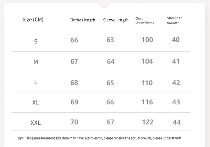
Task: Click sleeve length value 66 for size XL
Action: point(110,102)
